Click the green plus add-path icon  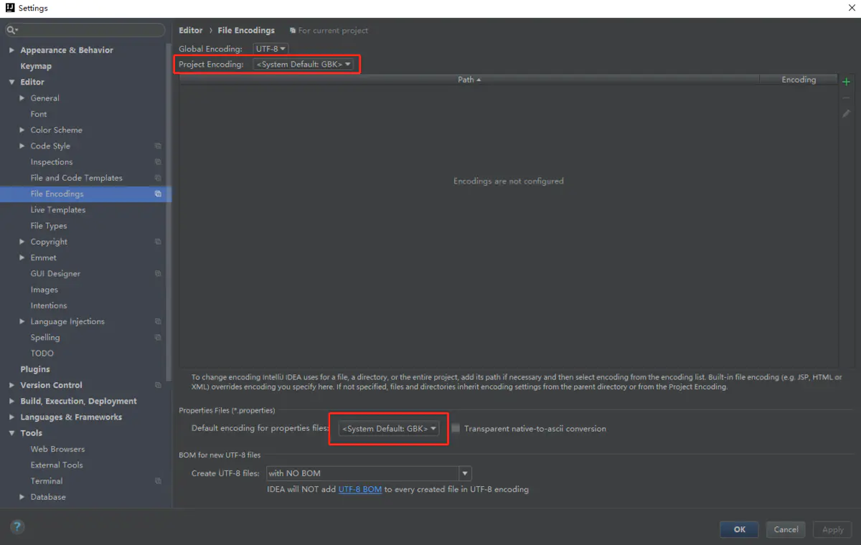[846, 82]
